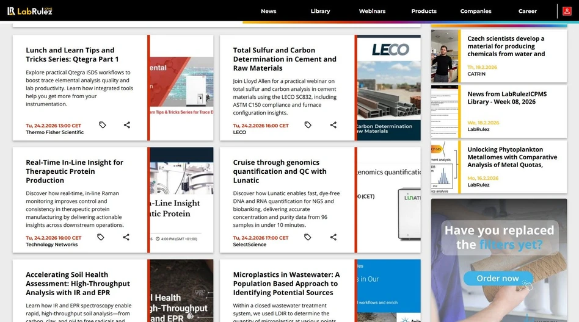579x322 pixels.
Task: Open 'News from LabRulezICPMS Library' article
Action: pos(507,98)
